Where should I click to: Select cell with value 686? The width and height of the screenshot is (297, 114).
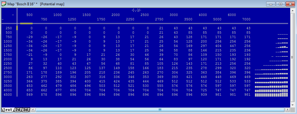73,90
